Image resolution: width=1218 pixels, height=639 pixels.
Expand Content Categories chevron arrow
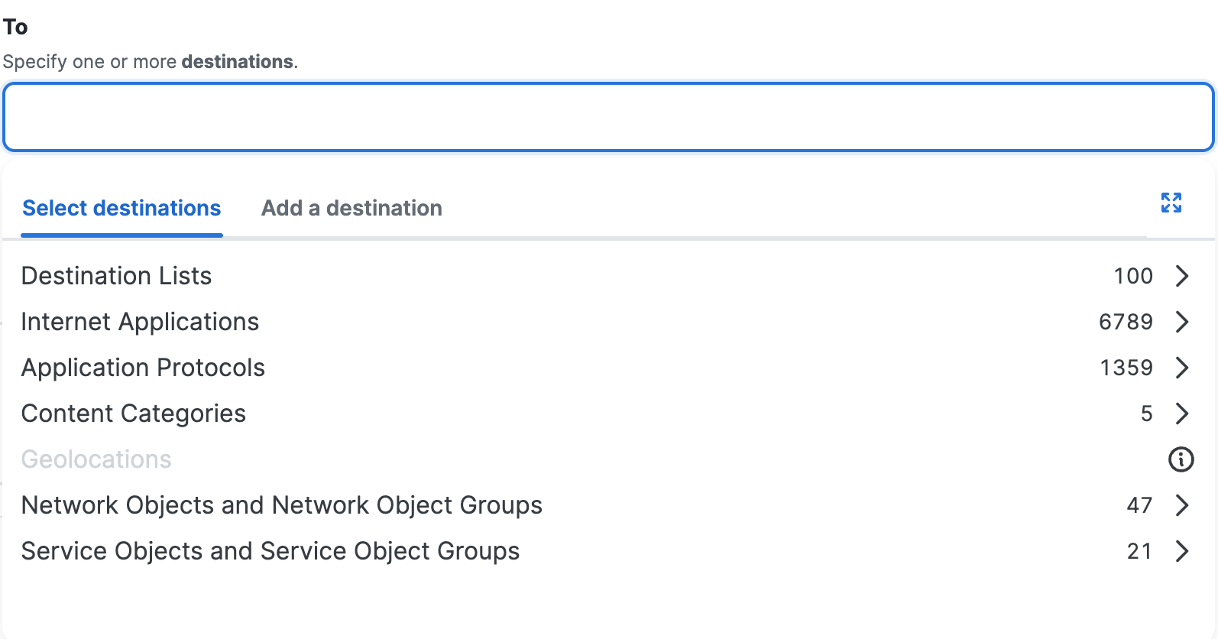[1182, 414]
